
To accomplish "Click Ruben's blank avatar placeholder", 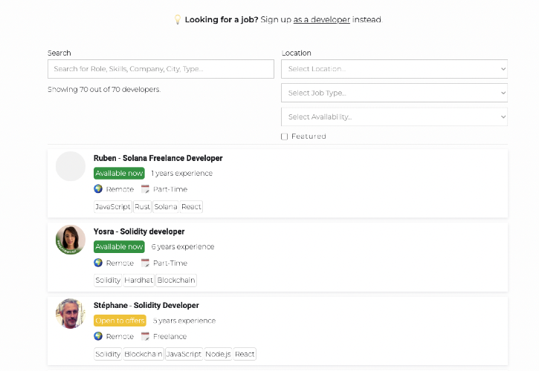I will [x=71, y=166].
